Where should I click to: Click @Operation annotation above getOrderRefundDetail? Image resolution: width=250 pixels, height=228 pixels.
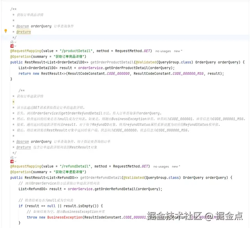click(20, 172)
